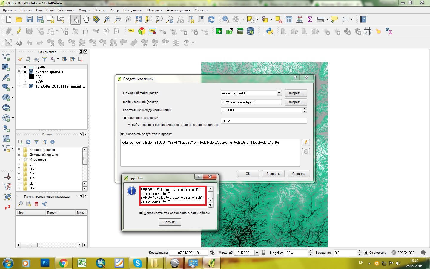This screenshot has height=269, width=430.
Task: Uncheck add result to project option
Action: click(x=122, y=134)
